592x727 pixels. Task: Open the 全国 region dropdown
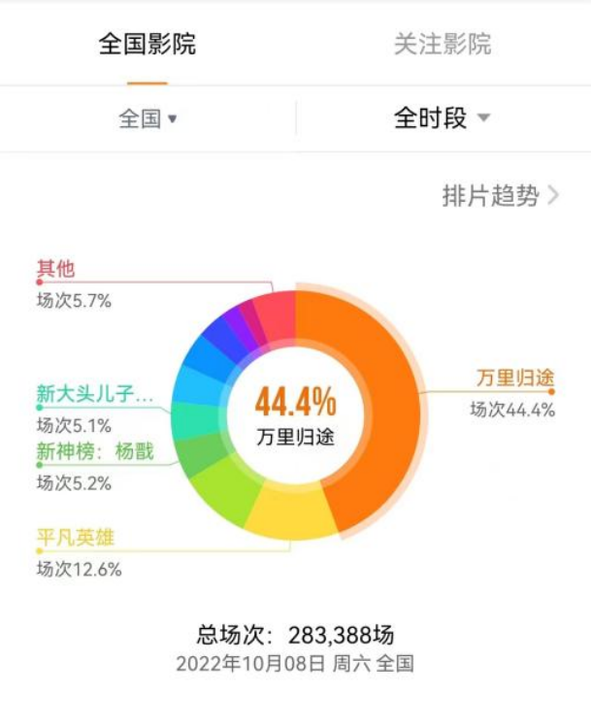point(148,118)
